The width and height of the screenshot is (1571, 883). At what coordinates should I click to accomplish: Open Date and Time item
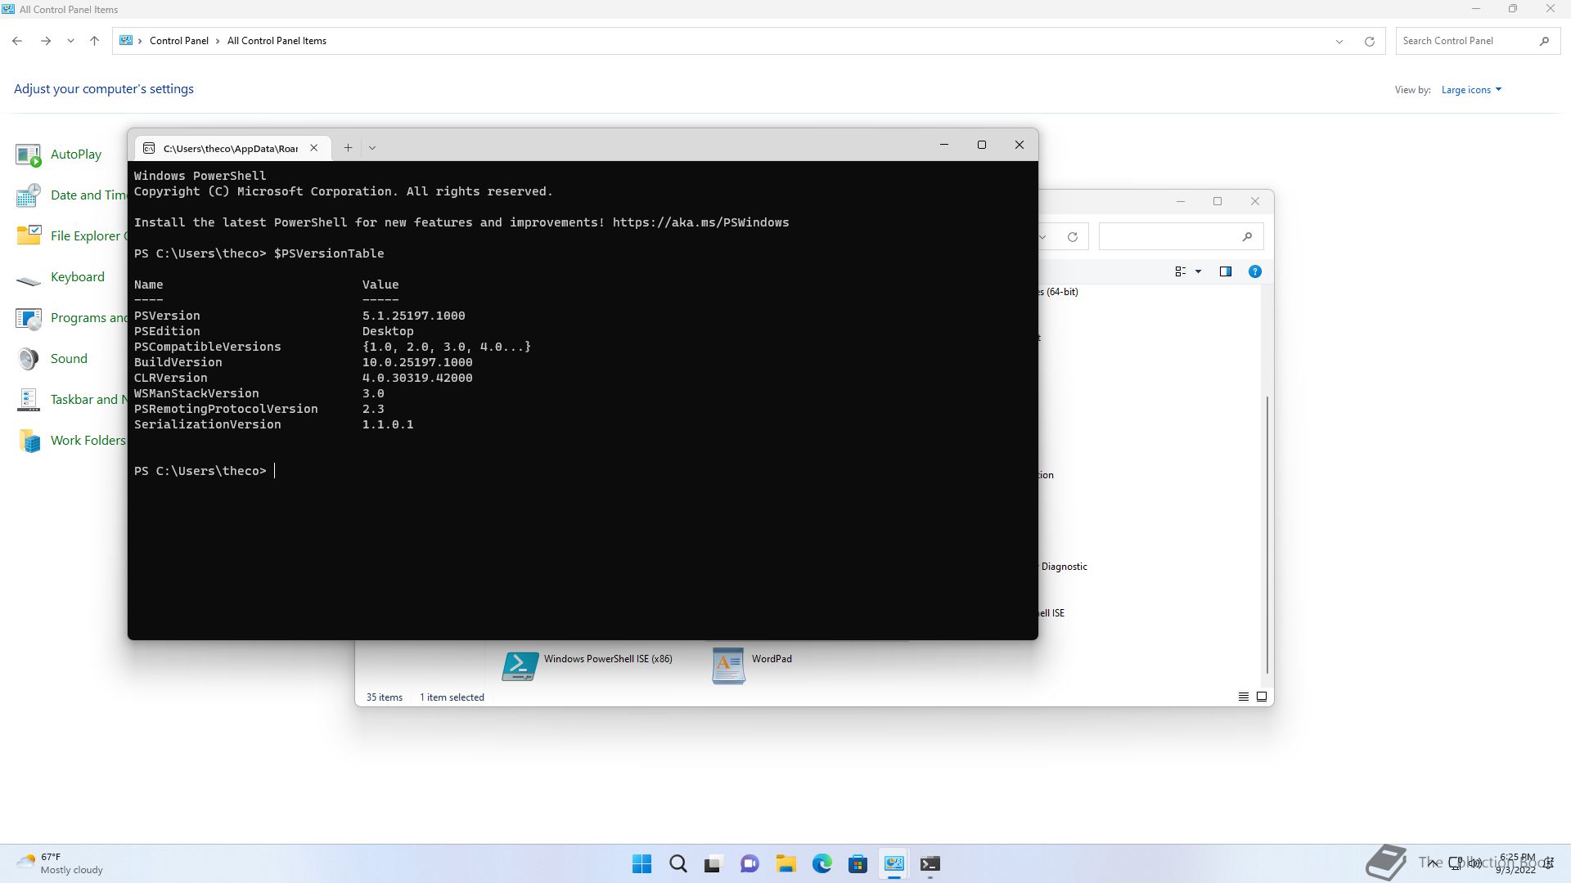pos(88,195)
